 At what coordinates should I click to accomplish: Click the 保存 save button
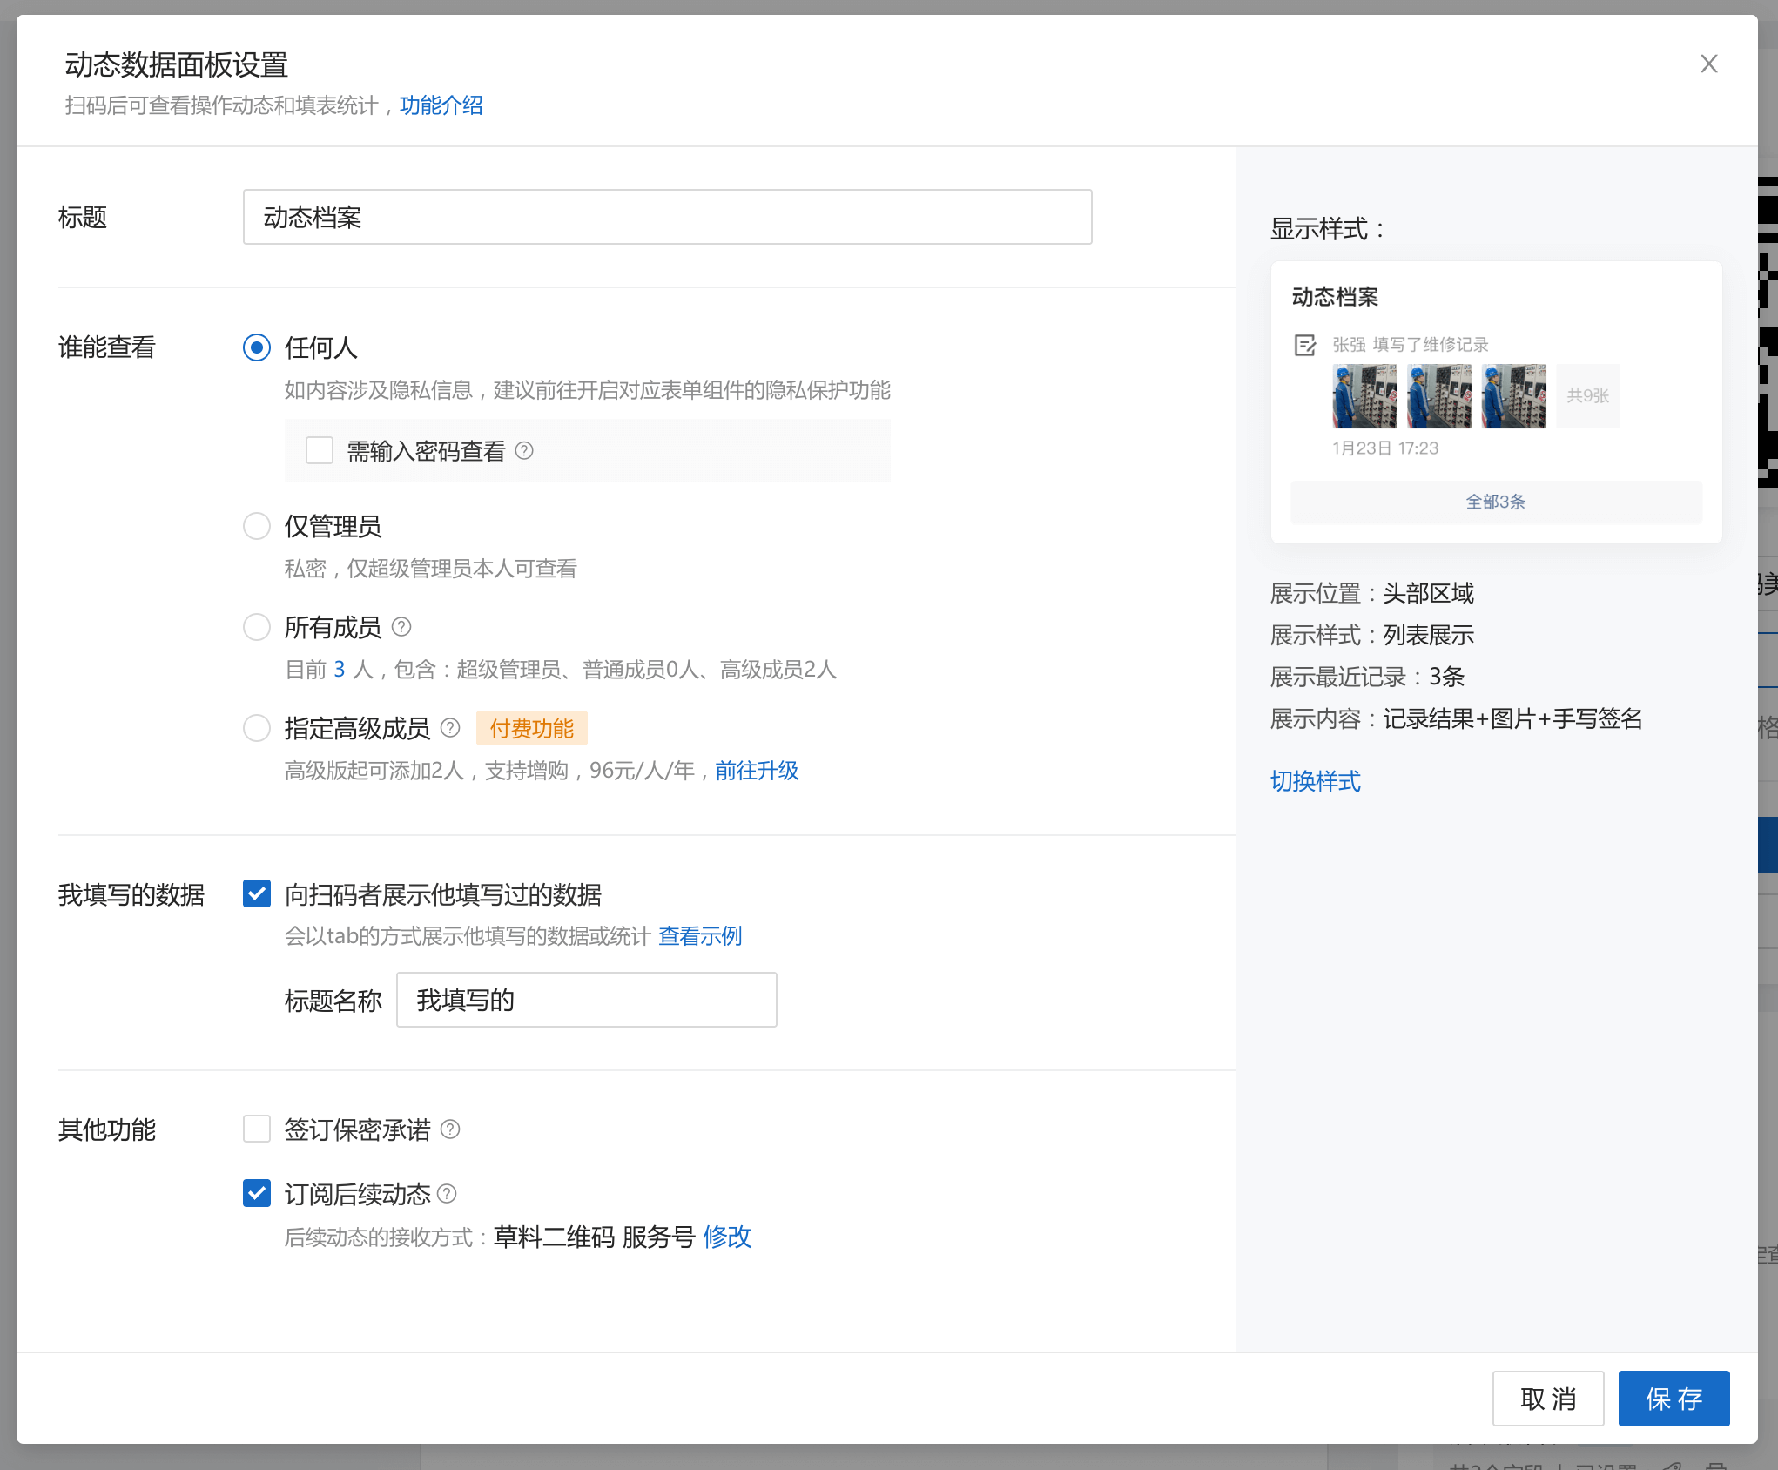1673,1398
